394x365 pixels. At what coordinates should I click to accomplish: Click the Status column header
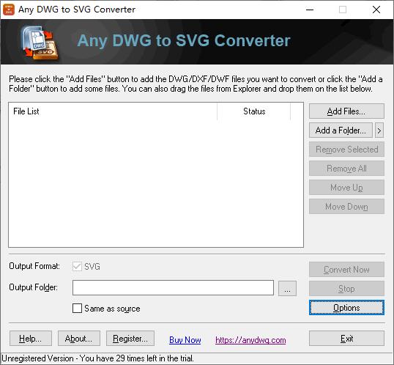254,111
